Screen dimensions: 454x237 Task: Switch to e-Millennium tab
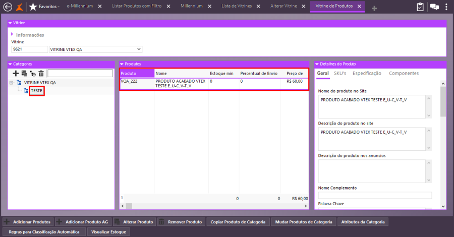point(80,6)
